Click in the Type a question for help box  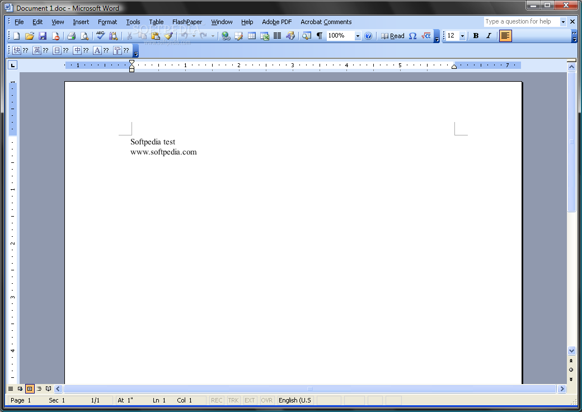tap(521, 21)
